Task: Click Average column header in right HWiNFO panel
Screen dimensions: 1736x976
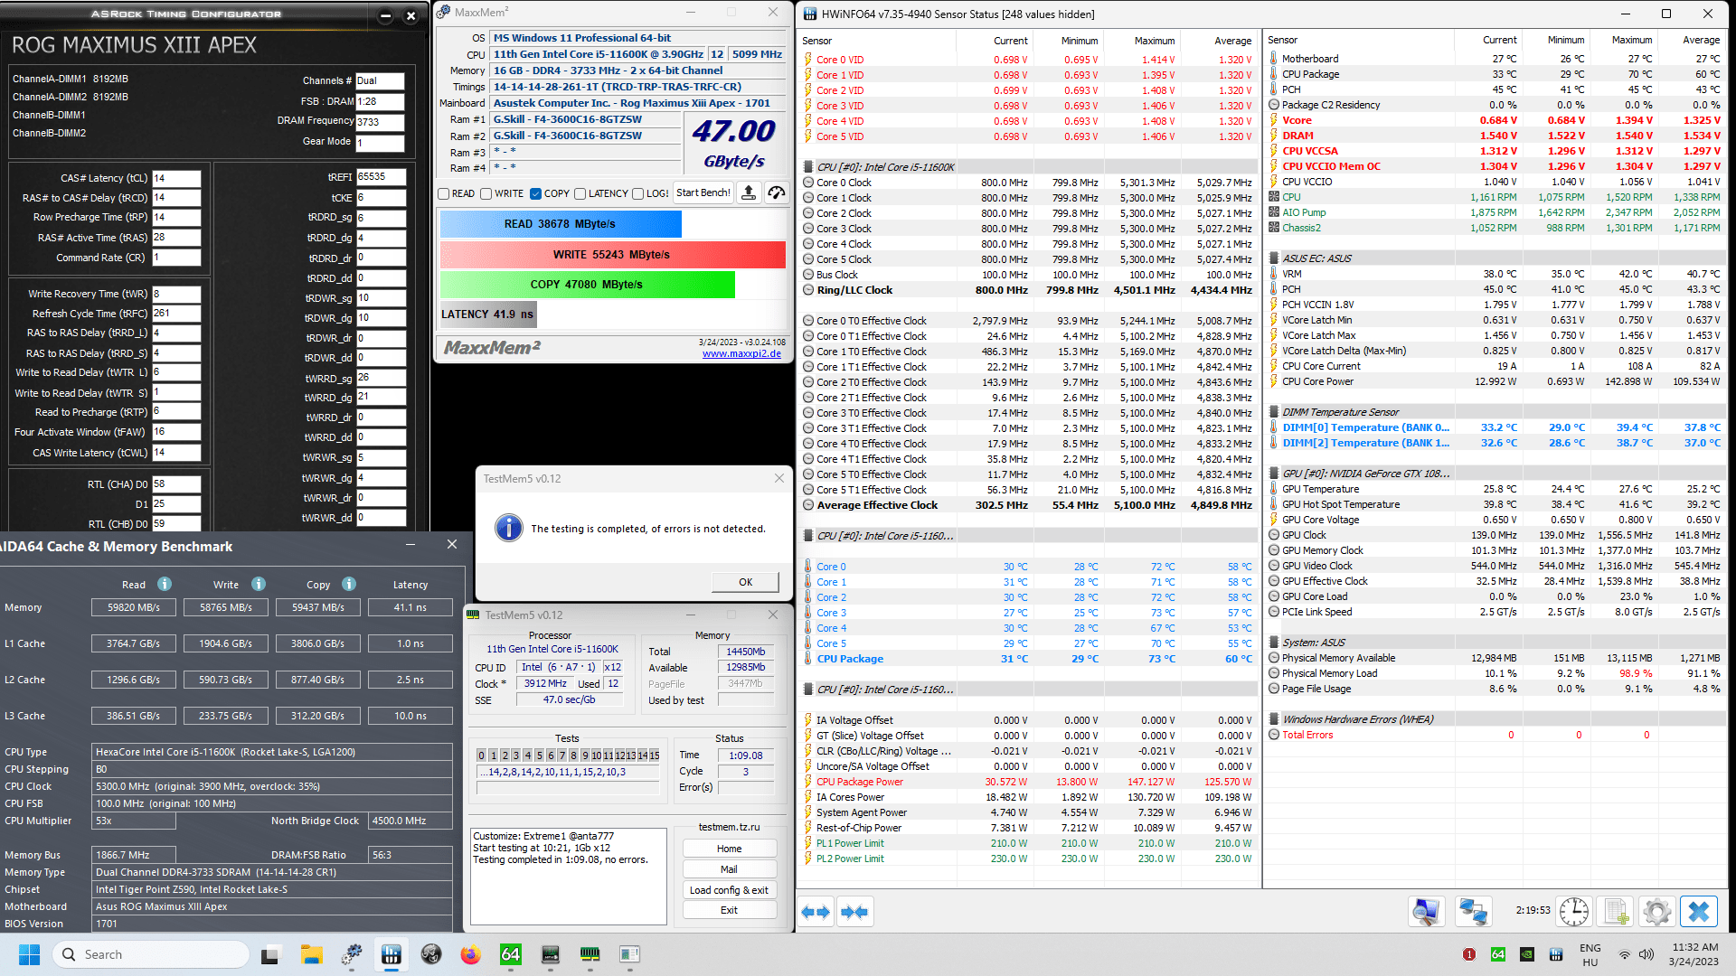Action: point(1701,40)
